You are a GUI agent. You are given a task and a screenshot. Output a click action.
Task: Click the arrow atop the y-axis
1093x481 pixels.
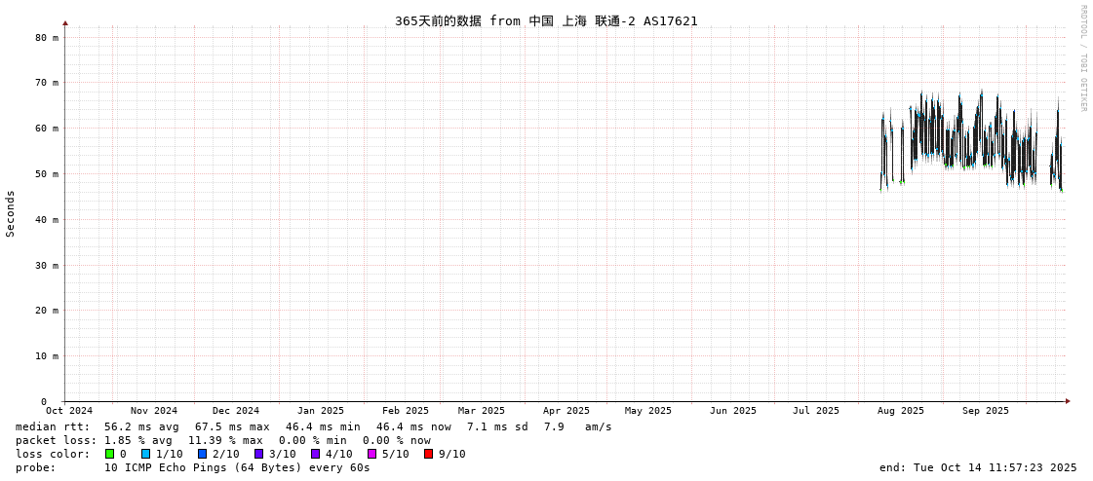tap(65, 22)
